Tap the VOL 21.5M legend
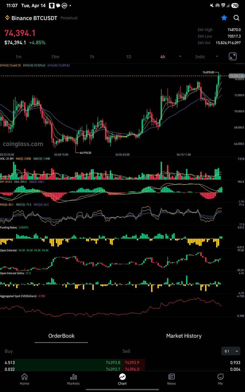The image size is (245, 392). pyautogui.click(x=7, y=158)
